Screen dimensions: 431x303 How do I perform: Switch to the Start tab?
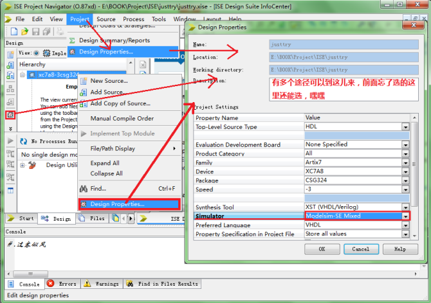coord(21,218)
